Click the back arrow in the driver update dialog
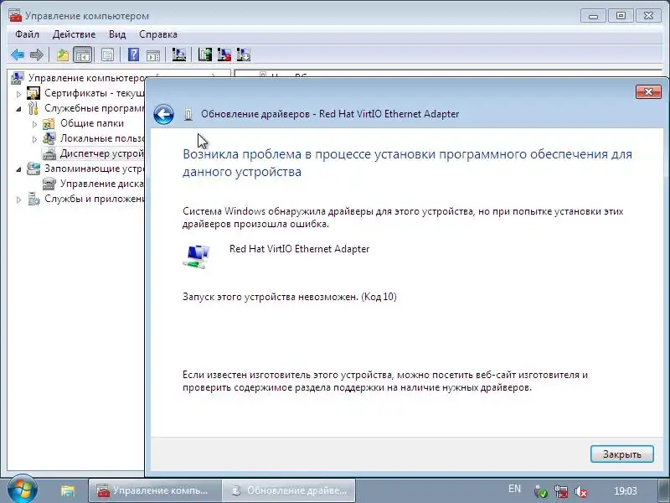This screenshot has height=503, width=670. (163, 114)
